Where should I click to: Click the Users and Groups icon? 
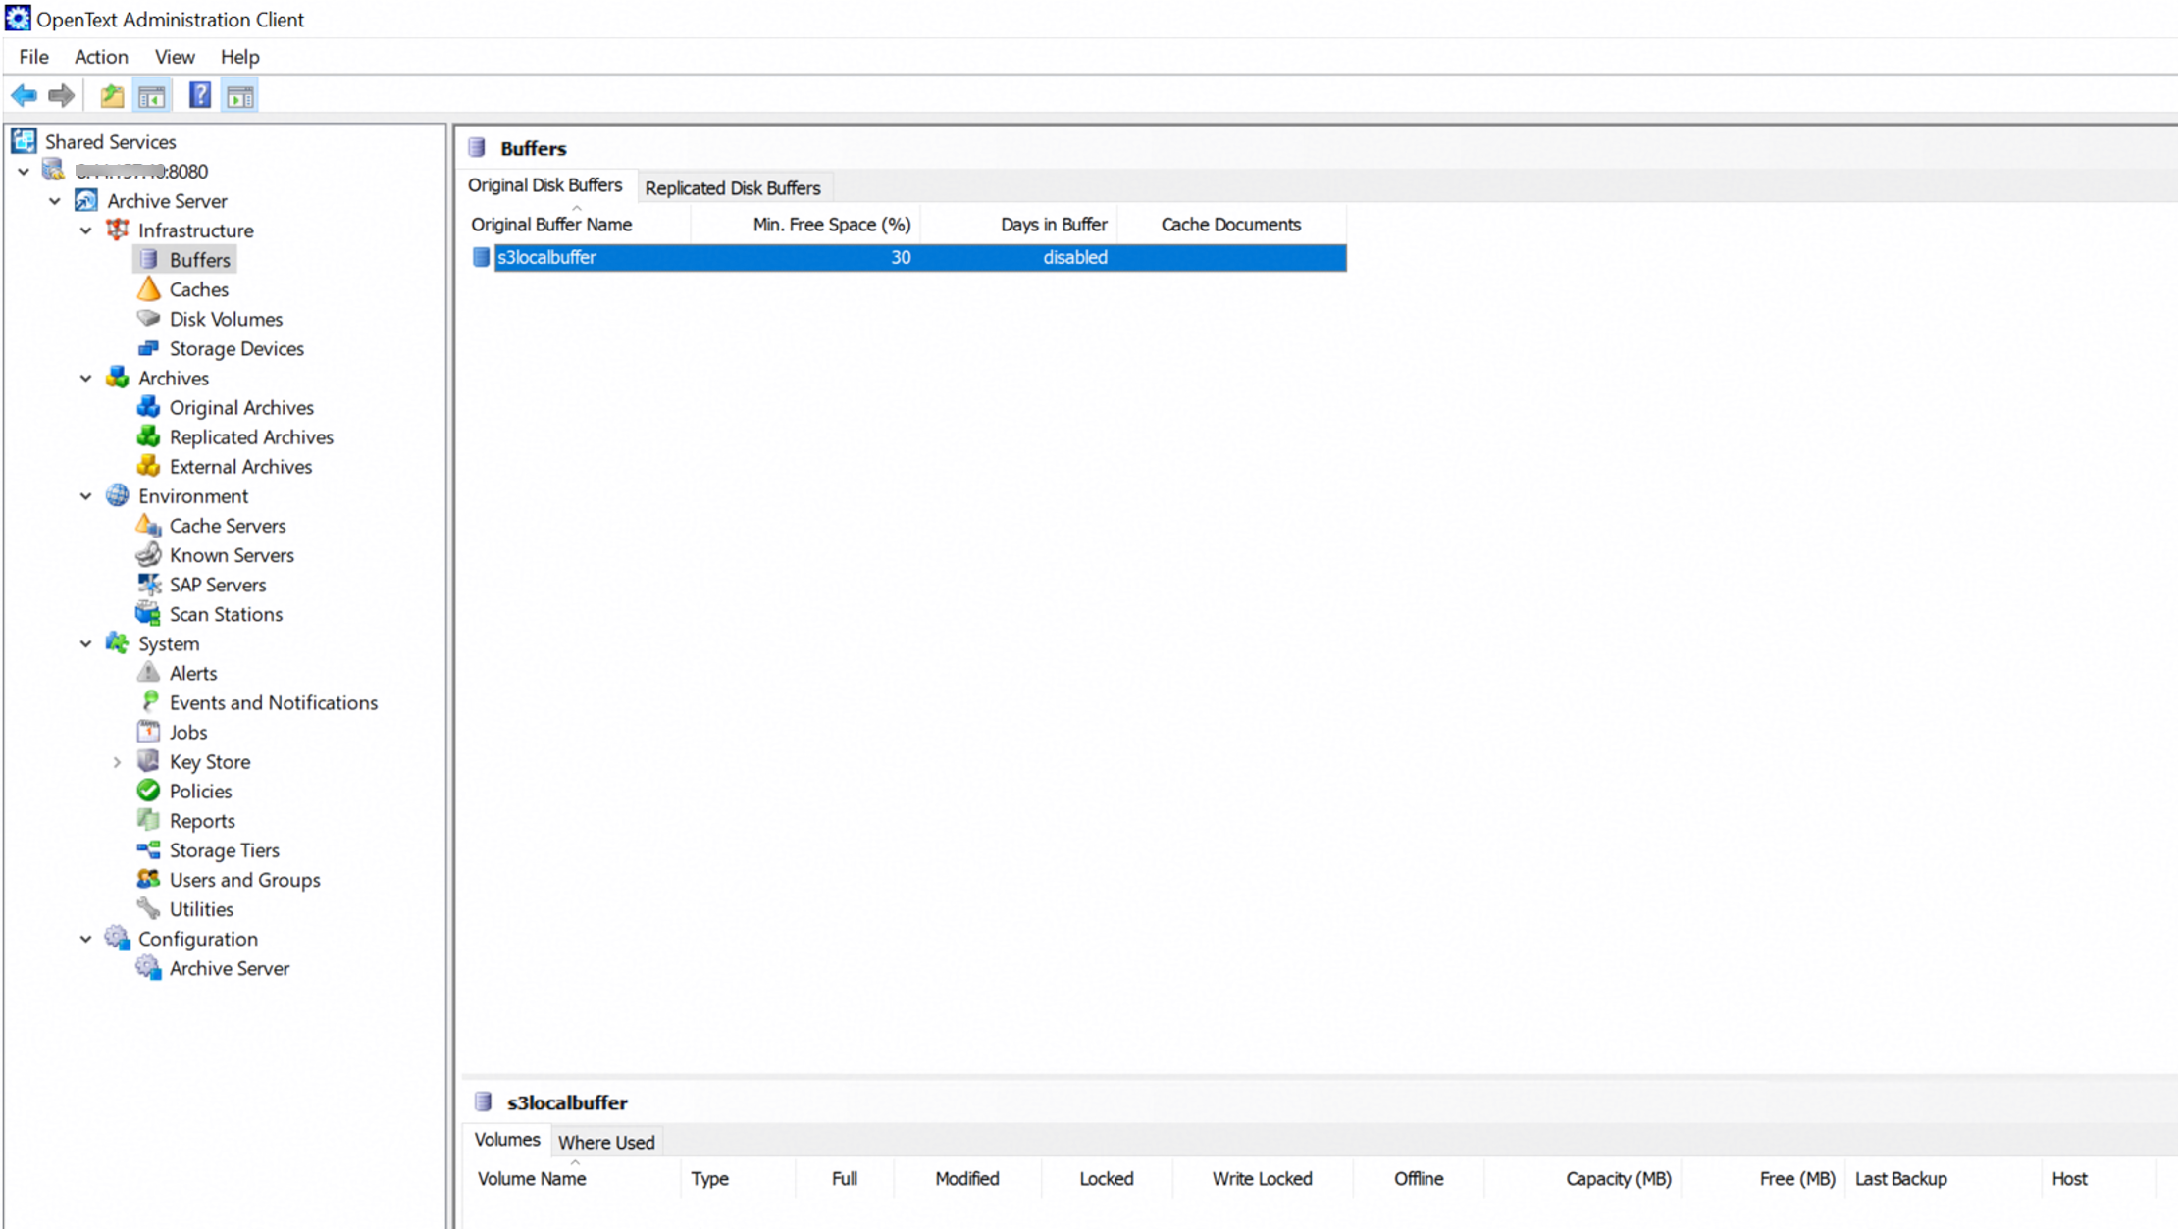point(148,879)
